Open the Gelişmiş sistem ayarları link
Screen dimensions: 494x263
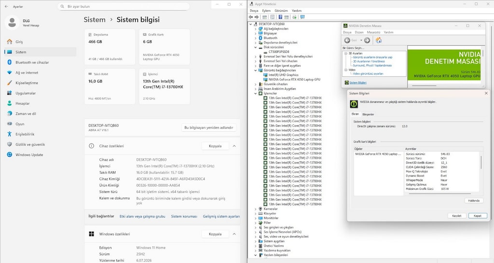[221, 216]
